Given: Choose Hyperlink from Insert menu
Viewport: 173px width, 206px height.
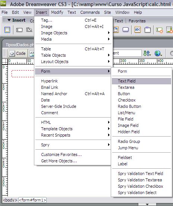Looking at the screenshot, I should coord(73,81).
